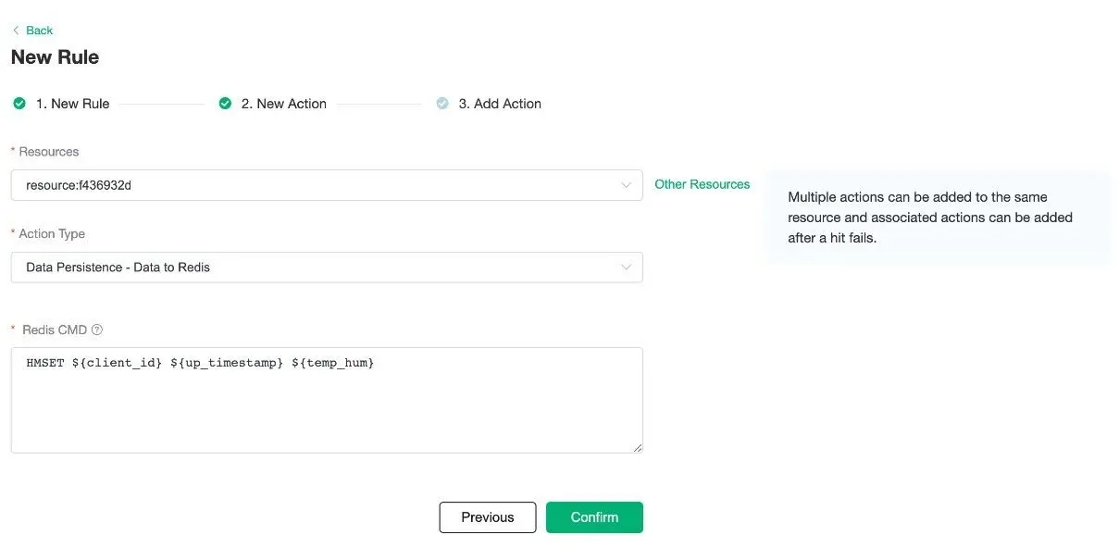The width and height of the screenshot is (1119, 560).
Task: Open the Redis CMD help question mark
Action: click(97, 330)
